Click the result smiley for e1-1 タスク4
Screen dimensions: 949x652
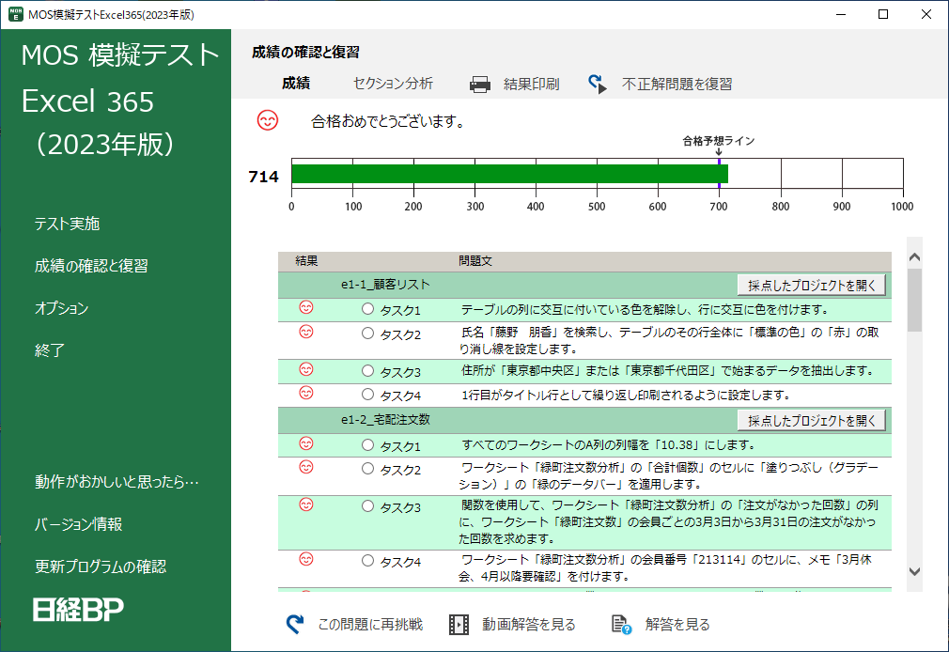point(306,393)
